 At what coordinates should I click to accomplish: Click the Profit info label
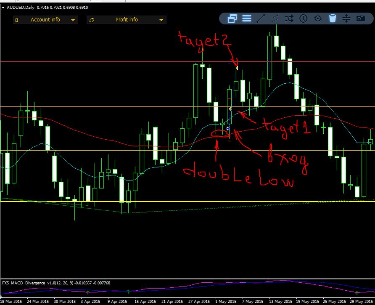click(127, 20)
